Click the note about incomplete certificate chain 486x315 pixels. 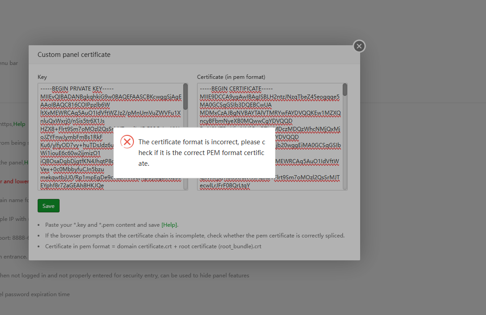pos(195,236)
